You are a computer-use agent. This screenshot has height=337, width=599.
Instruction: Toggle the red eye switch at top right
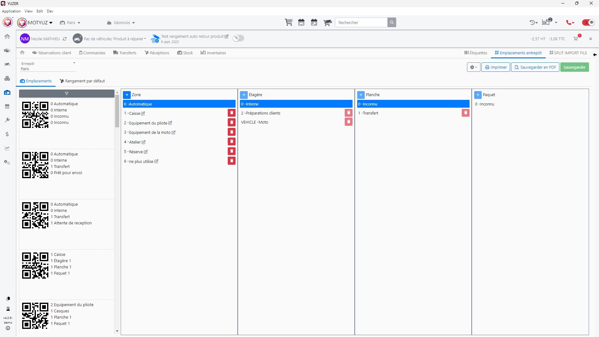588,22
